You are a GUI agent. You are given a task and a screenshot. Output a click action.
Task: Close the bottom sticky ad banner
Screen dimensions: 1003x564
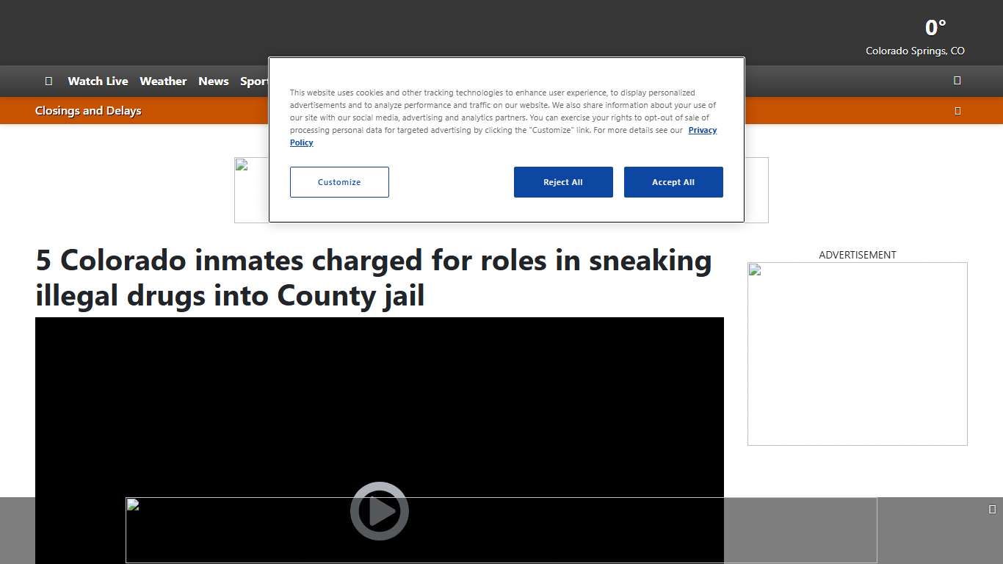point(992,509)
